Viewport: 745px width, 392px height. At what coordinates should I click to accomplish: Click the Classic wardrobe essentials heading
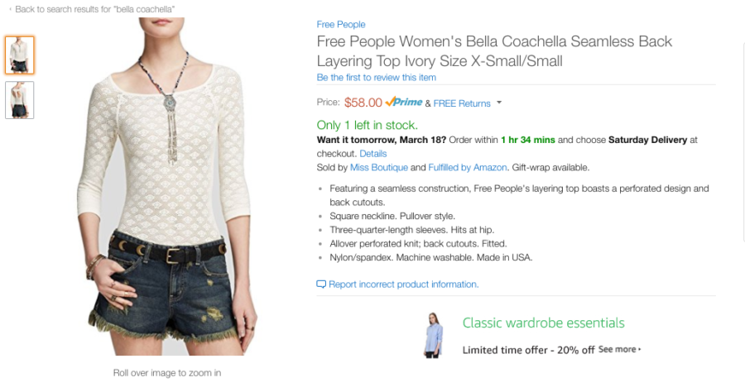tap(544, 323)
